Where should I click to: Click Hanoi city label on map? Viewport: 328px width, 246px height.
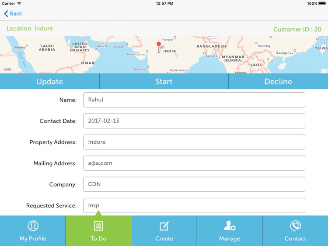pyautogui.click(x=274, y=62)
